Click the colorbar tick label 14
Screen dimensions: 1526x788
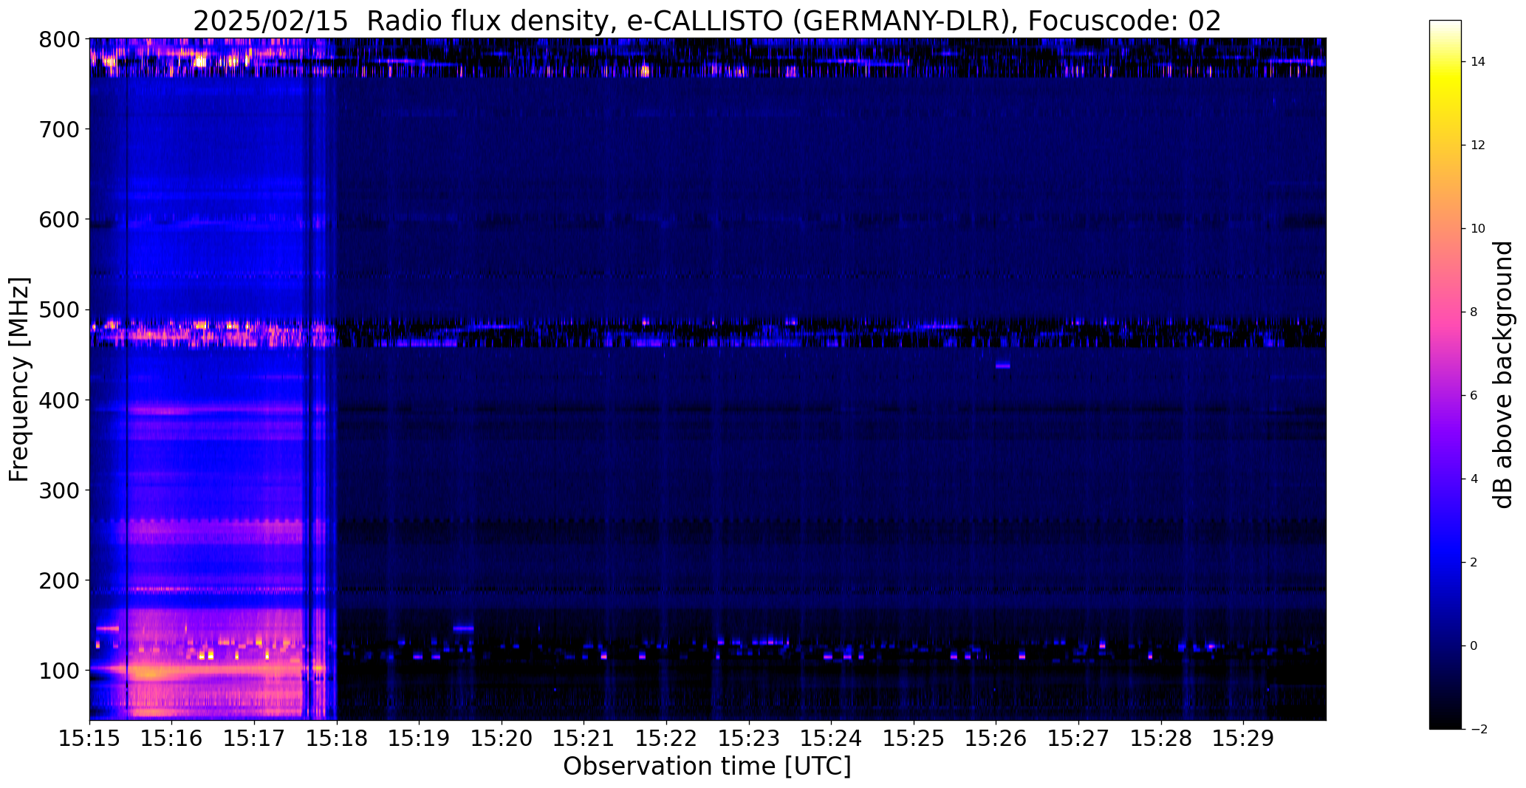pos(1478,62)
